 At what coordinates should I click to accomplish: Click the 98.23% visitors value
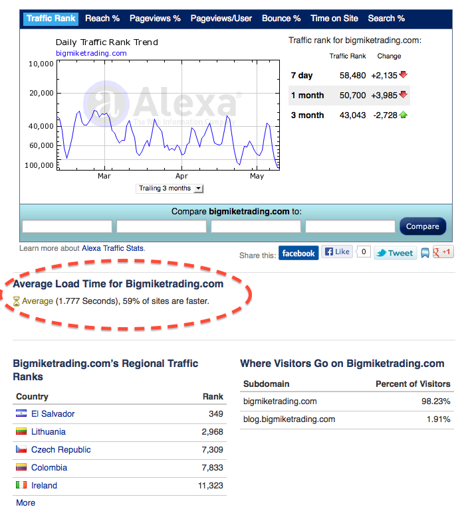click(435, 402)
